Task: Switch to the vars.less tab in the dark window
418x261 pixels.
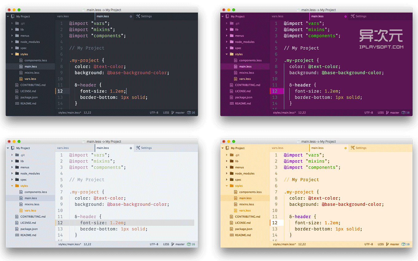Action: pos(63,16)
